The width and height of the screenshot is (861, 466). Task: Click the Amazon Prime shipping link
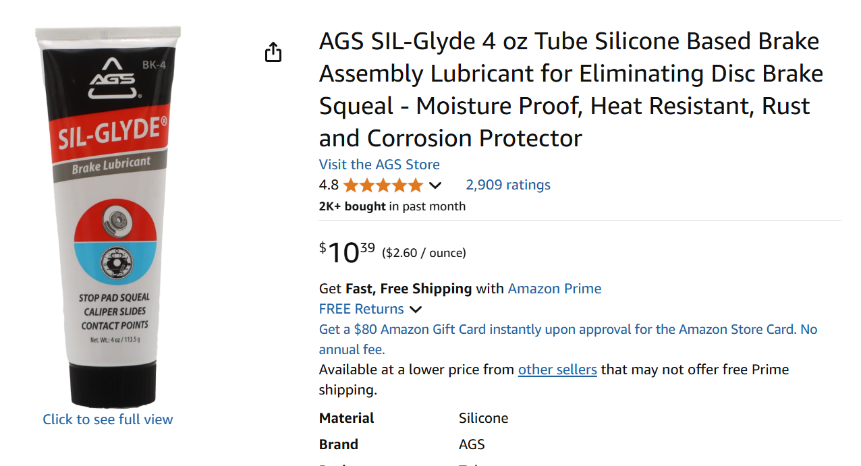pyautogui.click(x=554, y=289)
